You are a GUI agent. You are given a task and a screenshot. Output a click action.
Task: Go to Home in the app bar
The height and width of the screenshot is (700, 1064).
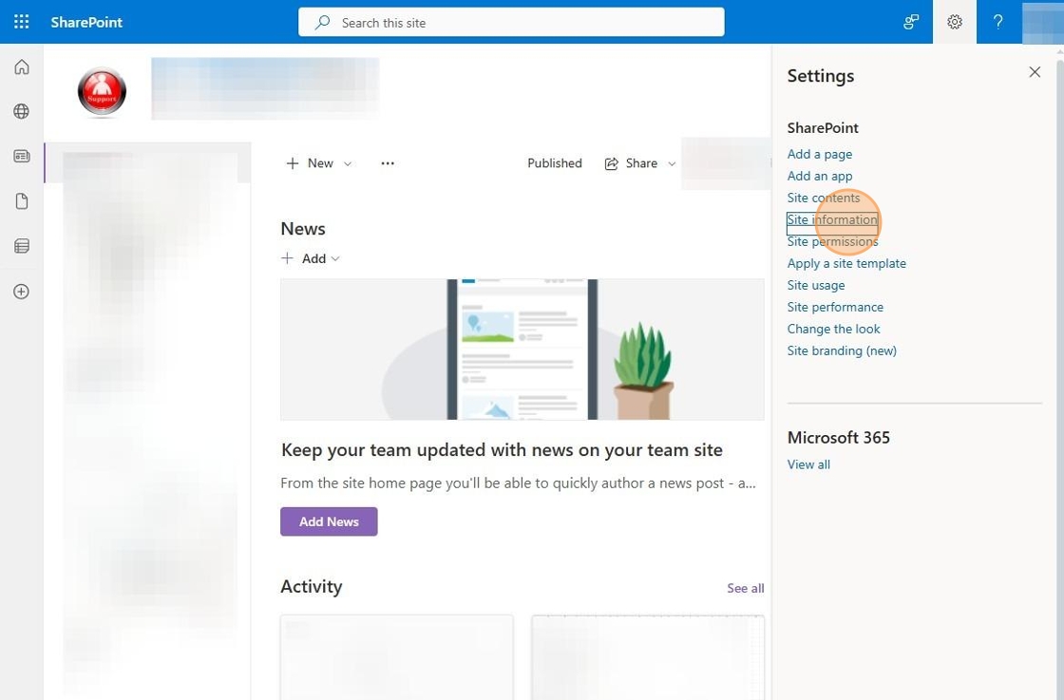coord(22,66)
